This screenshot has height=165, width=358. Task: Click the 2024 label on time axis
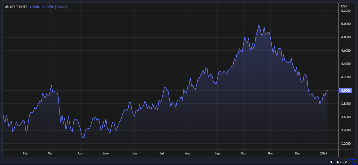point(324,154)
